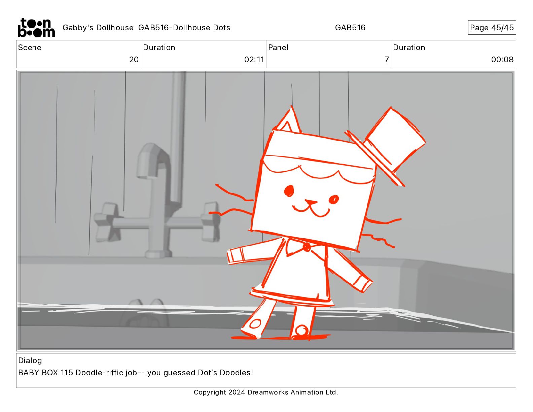Click the "Copyright 2024 Dreamworks Animation Ltd." footer

pos(266,392)
